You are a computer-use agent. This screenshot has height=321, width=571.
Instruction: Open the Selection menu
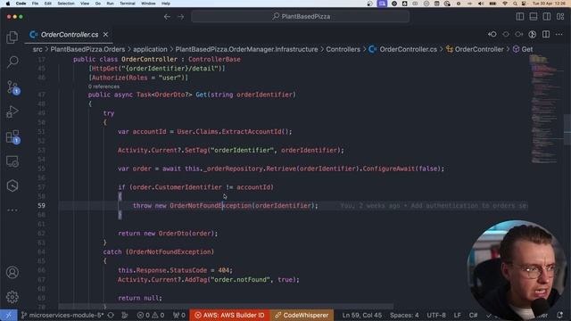pyautogui.click(x=66, y=4)
